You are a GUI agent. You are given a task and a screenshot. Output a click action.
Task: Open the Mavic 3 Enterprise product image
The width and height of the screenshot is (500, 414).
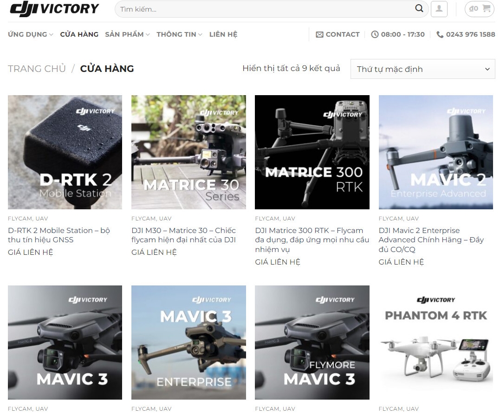click(188, 342)
